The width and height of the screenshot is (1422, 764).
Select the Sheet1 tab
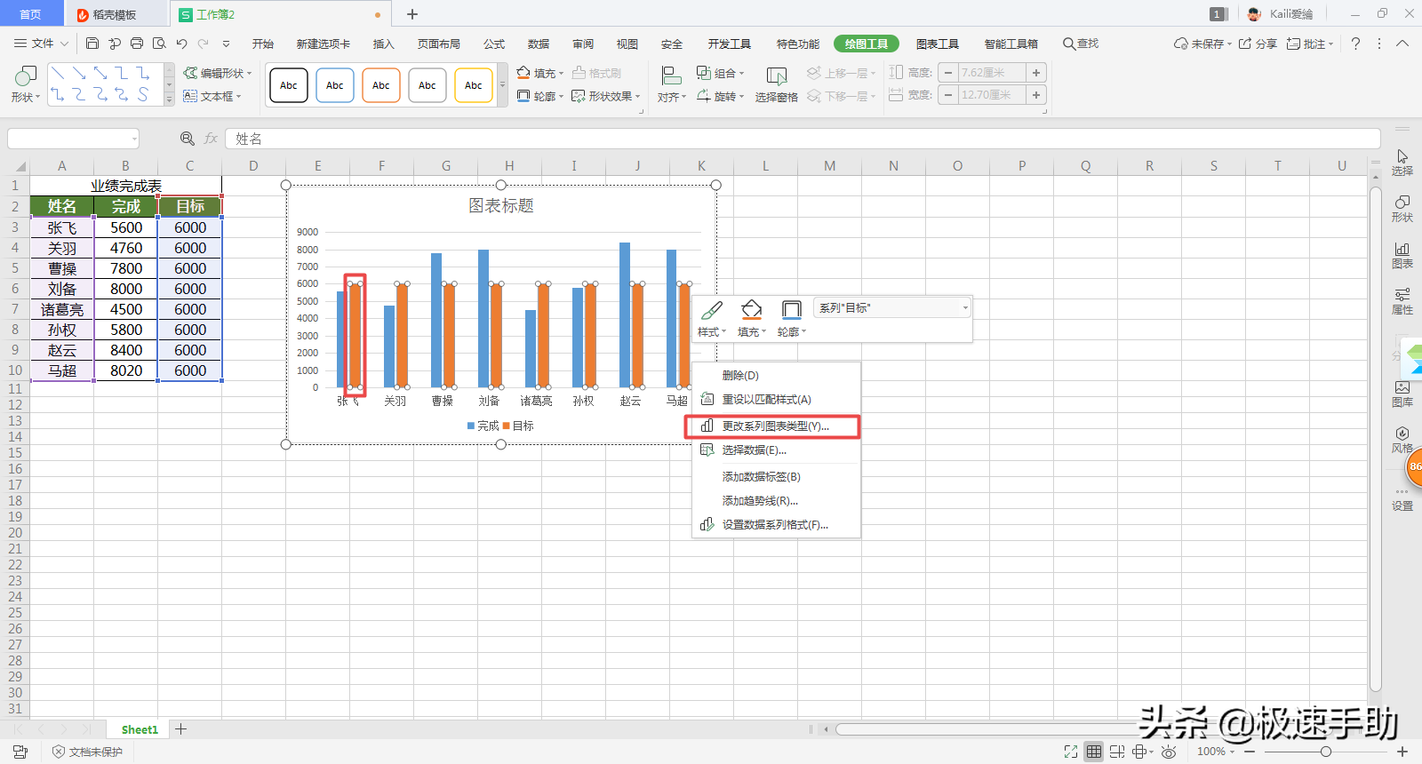[x=140, y=729]
